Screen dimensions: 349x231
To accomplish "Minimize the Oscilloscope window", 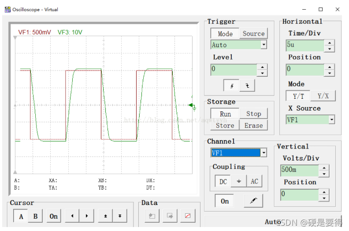I will (304, 9).
